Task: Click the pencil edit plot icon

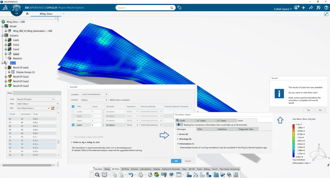Action: click(57, 108)
